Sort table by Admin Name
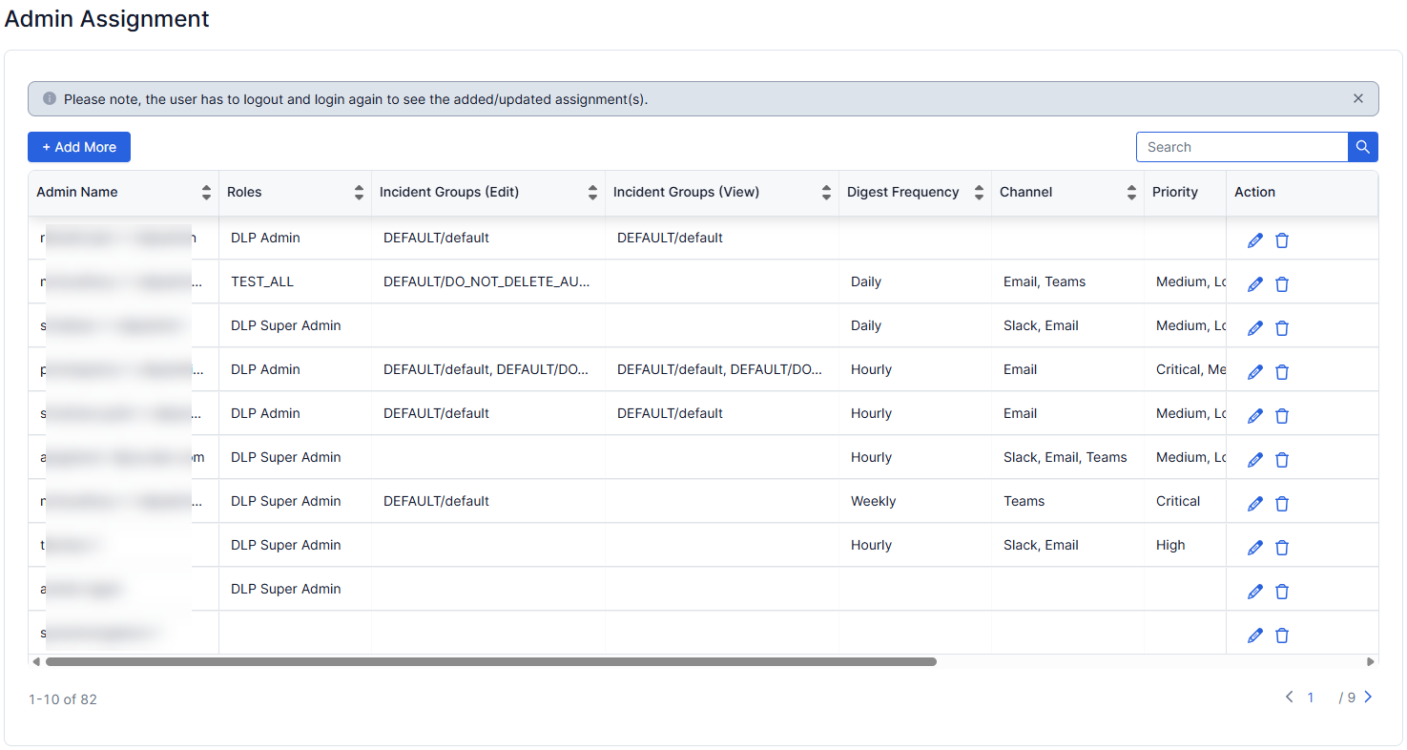This screenshot has height=750, width=1407. [206, 193]
